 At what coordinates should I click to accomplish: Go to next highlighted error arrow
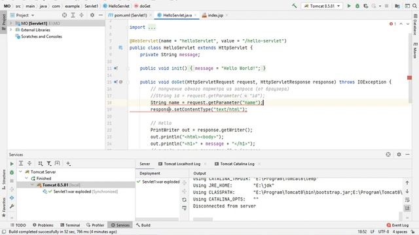point(408,23)
